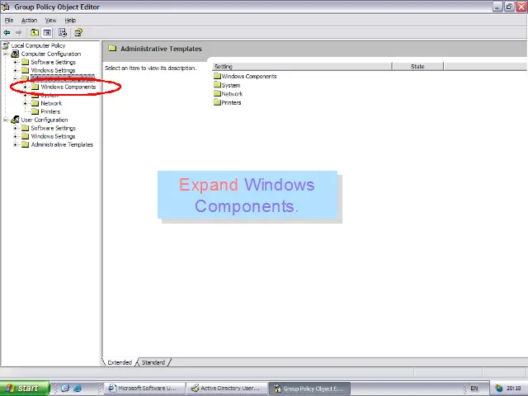
Task: Click the EN language indicator in the taskbar
Action: [x=474, y=389]
